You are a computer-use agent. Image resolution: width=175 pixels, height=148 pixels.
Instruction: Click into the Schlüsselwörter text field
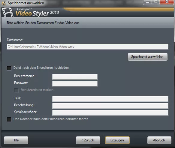coord(110,113)
